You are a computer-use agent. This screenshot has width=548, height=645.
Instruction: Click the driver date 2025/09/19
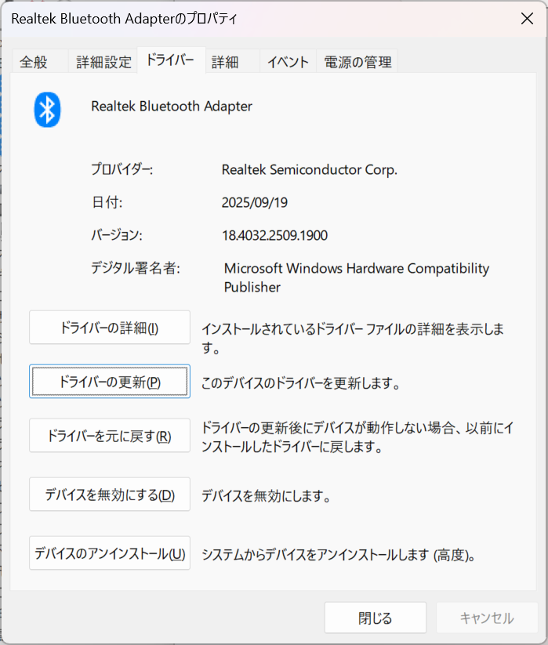(x=255, y=202)
